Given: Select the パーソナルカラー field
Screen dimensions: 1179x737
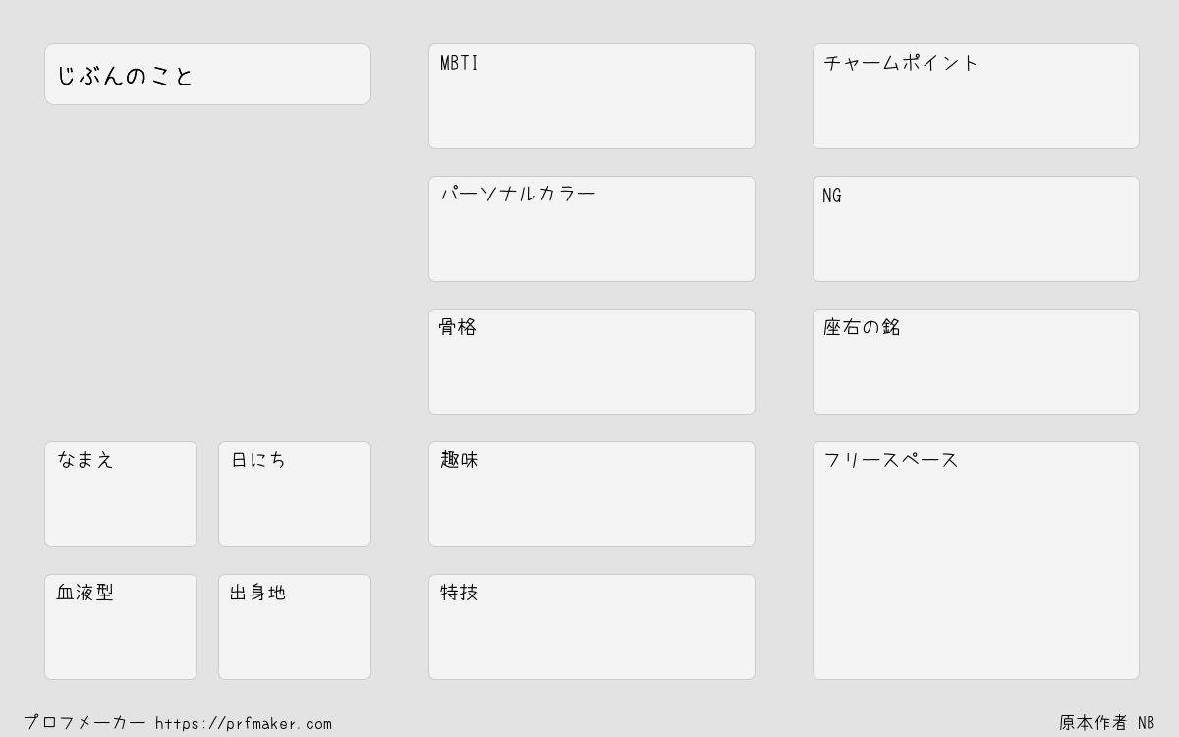Looking at the screenshot, I should 591,229.
